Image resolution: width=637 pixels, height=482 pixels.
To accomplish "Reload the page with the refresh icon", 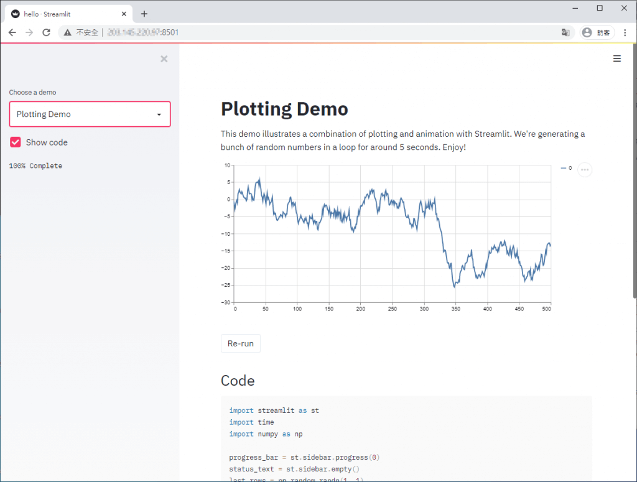I will point(46,32).
